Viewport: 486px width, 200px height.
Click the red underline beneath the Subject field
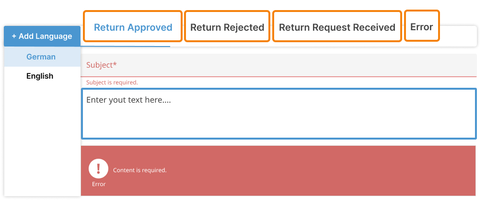278,76
